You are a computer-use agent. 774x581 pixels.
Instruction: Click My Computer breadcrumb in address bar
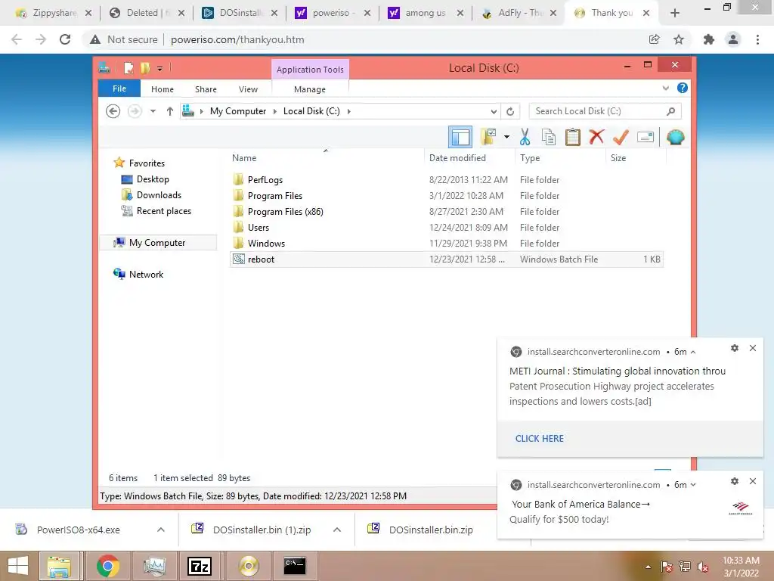(x=238, y=111)
